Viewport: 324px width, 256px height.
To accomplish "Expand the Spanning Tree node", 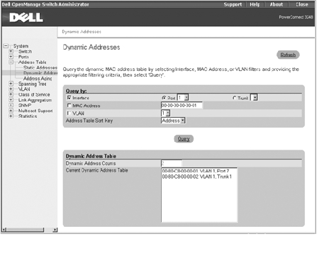I will [x=11, y=84].
